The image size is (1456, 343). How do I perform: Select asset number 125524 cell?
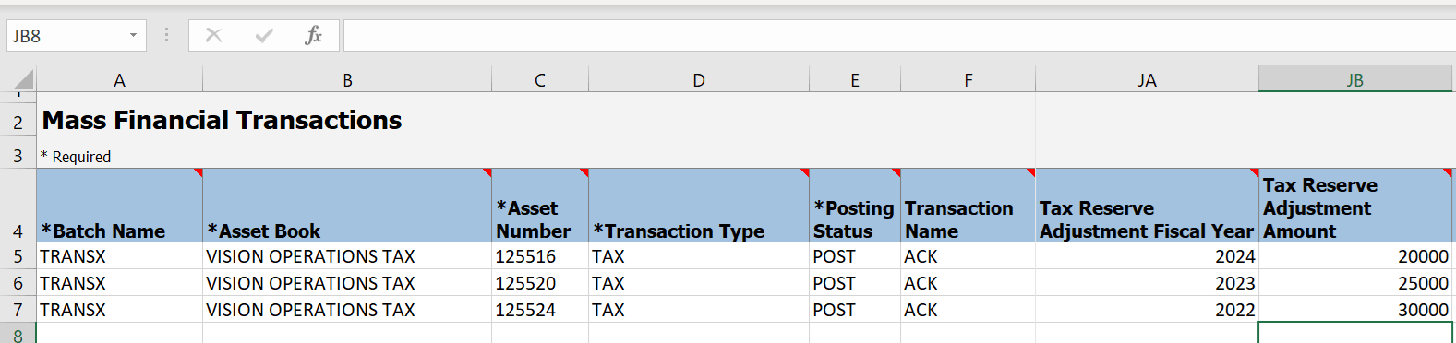click(540, 310)
